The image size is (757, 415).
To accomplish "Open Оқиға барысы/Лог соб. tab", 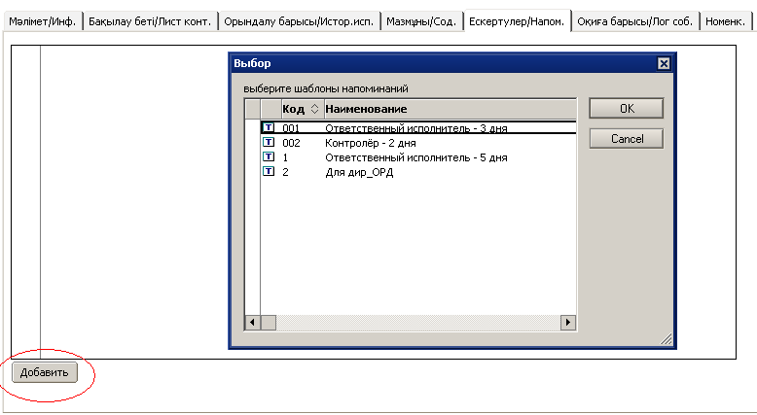I will pyautogui.click(x=635, y=21).
